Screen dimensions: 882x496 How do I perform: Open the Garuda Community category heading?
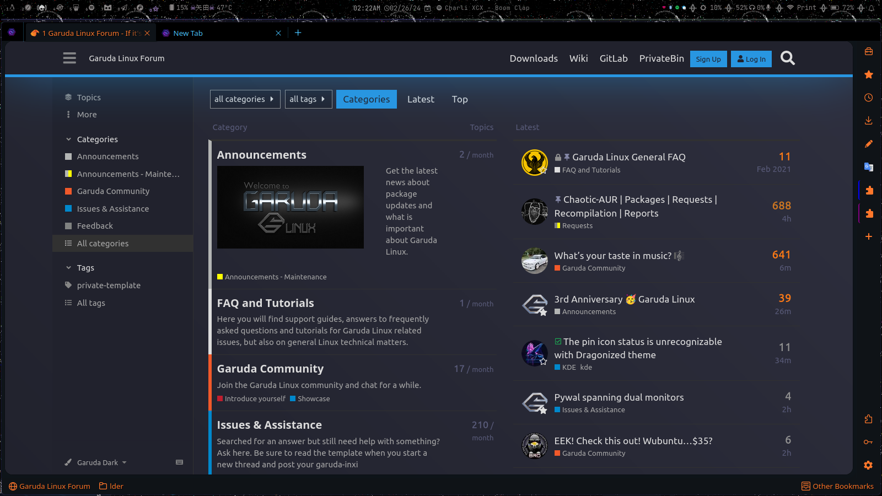point(270,369)
